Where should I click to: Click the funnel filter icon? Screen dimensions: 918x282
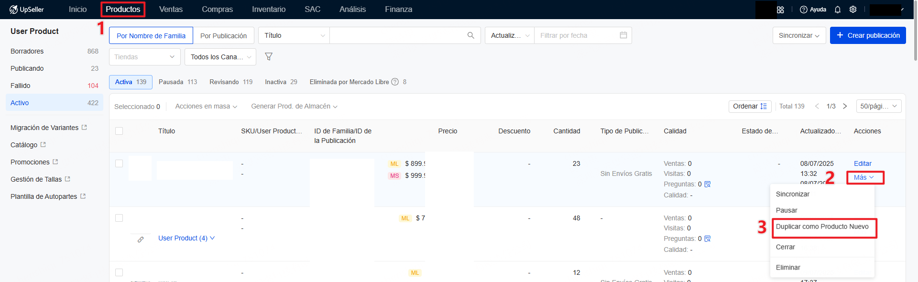coord(269,57)
